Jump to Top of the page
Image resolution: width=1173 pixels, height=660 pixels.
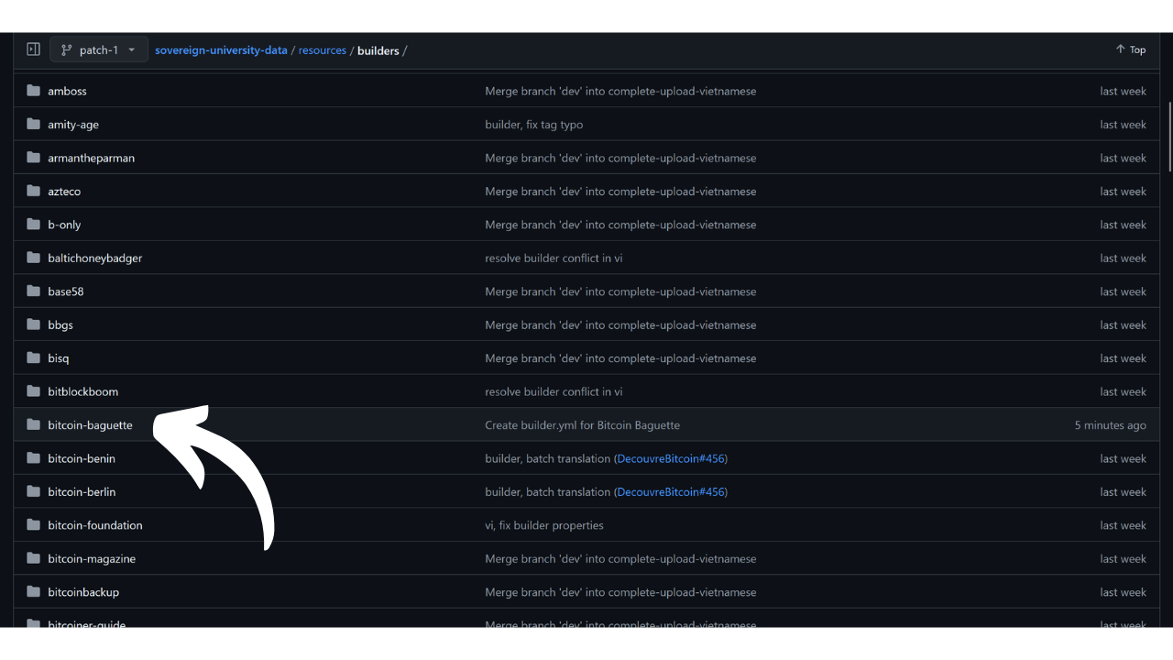click(x=1131, y=49)
